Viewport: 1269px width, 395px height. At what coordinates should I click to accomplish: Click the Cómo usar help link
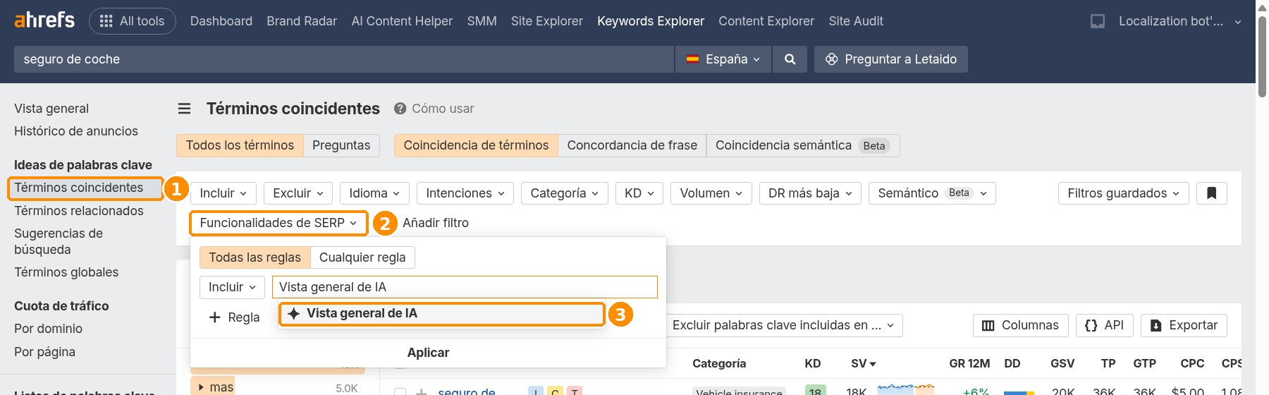(434, 109)
